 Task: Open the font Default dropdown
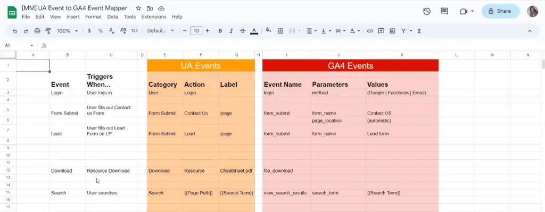160,31
